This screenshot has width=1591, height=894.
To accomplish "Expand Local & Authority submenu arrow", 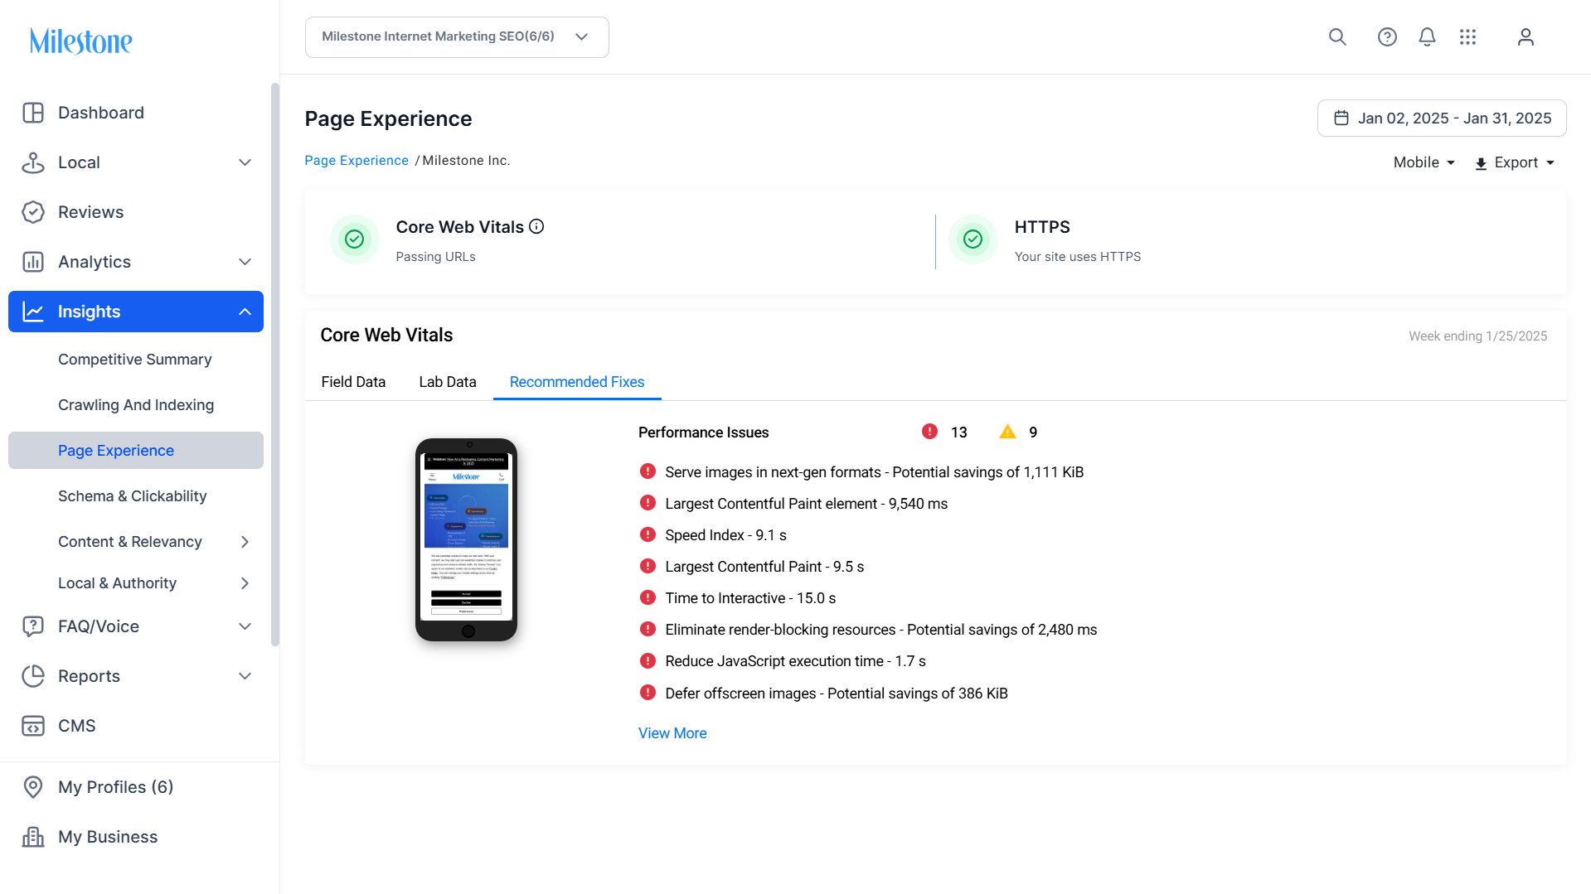I will pyautogui.click(x=245, y=583).
